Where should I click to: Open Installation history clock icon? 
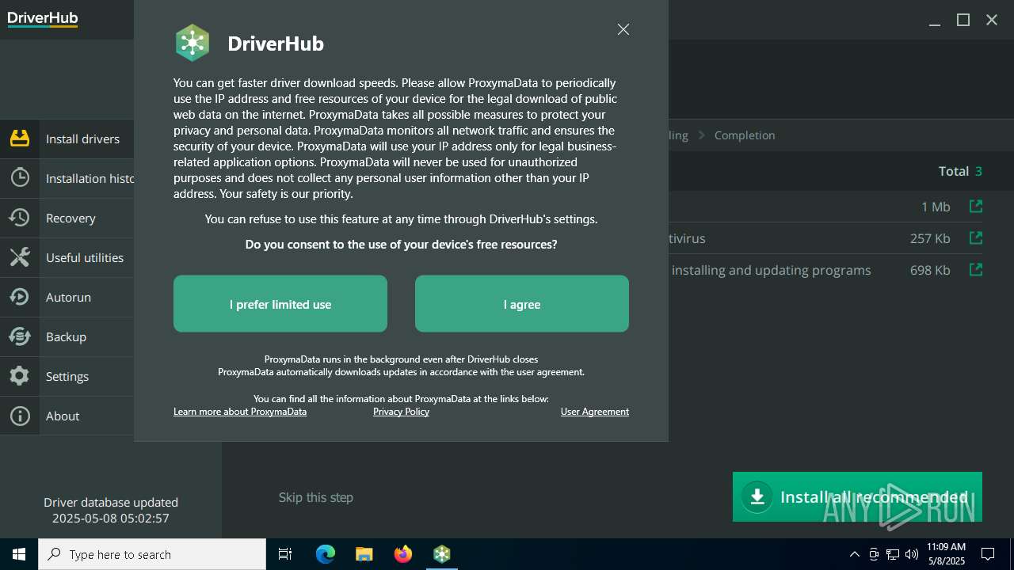20,178
